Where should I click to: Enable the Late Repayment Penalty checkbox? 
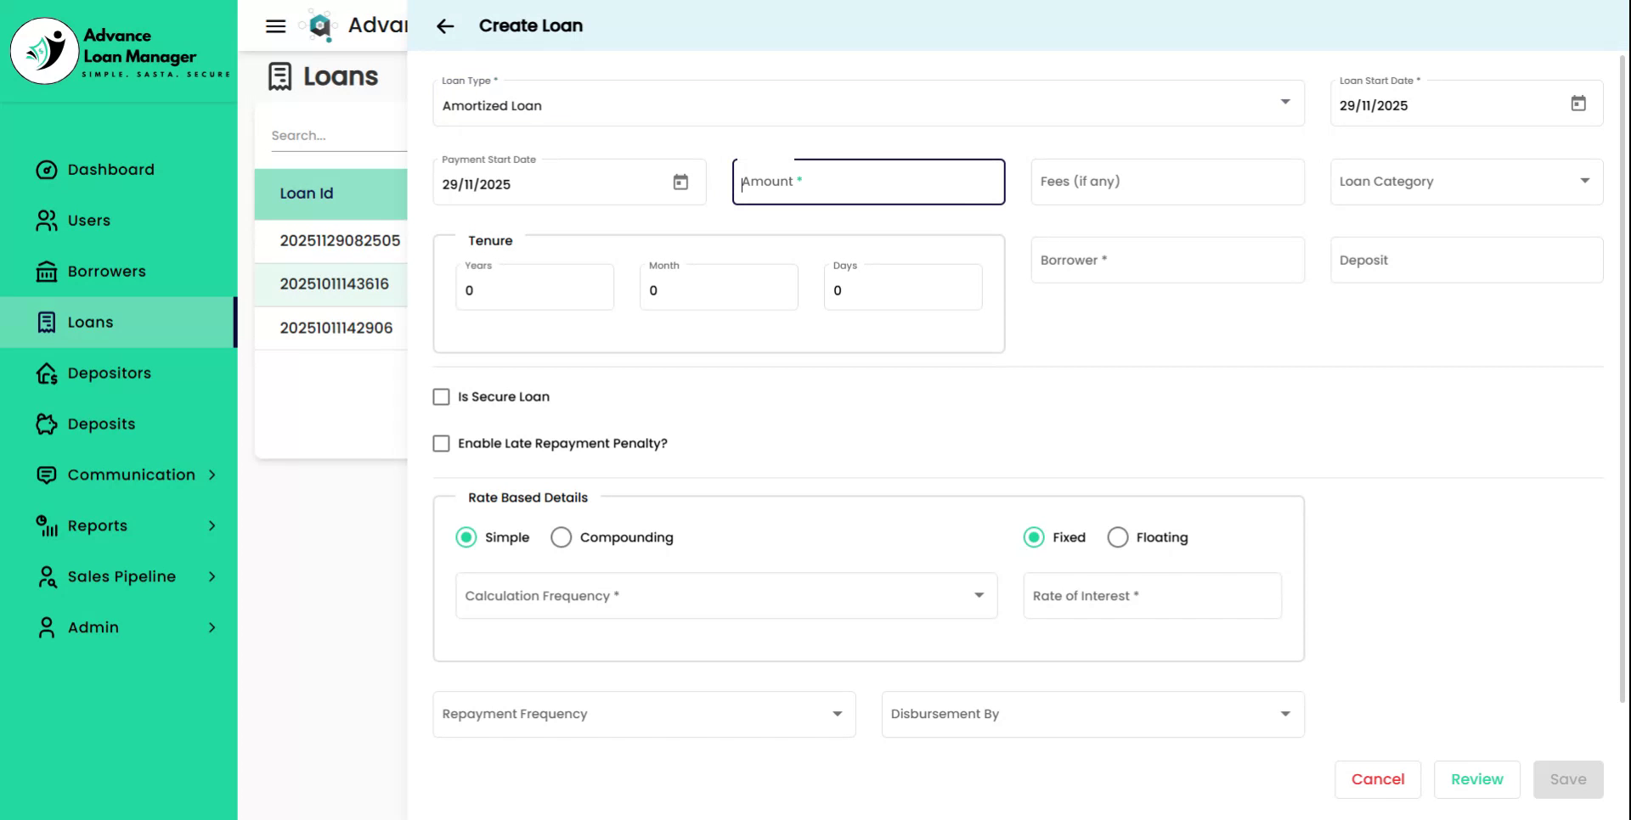click(441, 444)
